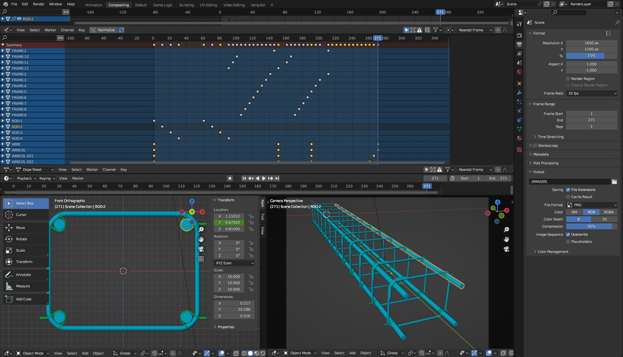Enable the Placeholders checkbox
Viewport: 623px width, 357px height.
point(568,242)
